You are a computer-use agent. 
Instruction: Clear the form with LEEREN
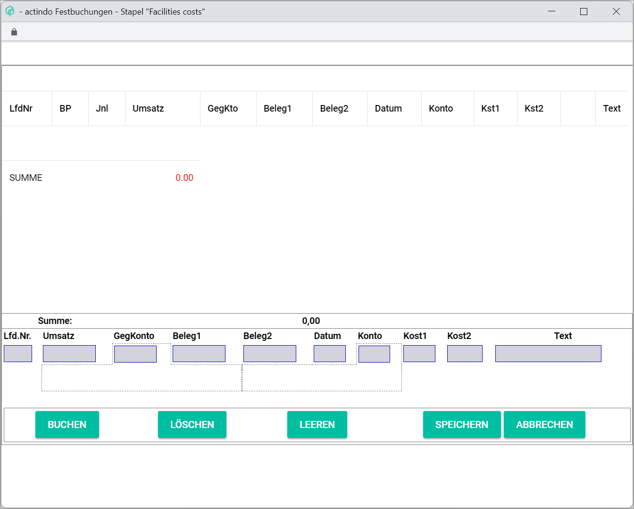317,424
